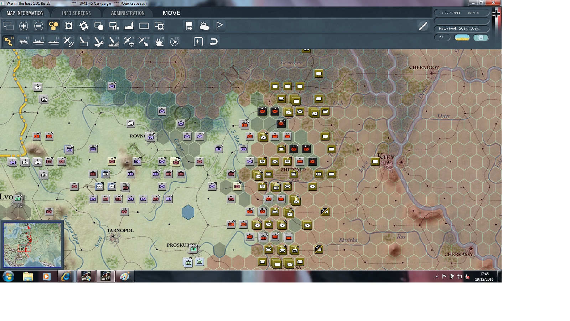This screenshot has width=570, height=321.
Task: Select the F10 air transfer icon
Action: [x=144, y=41]
